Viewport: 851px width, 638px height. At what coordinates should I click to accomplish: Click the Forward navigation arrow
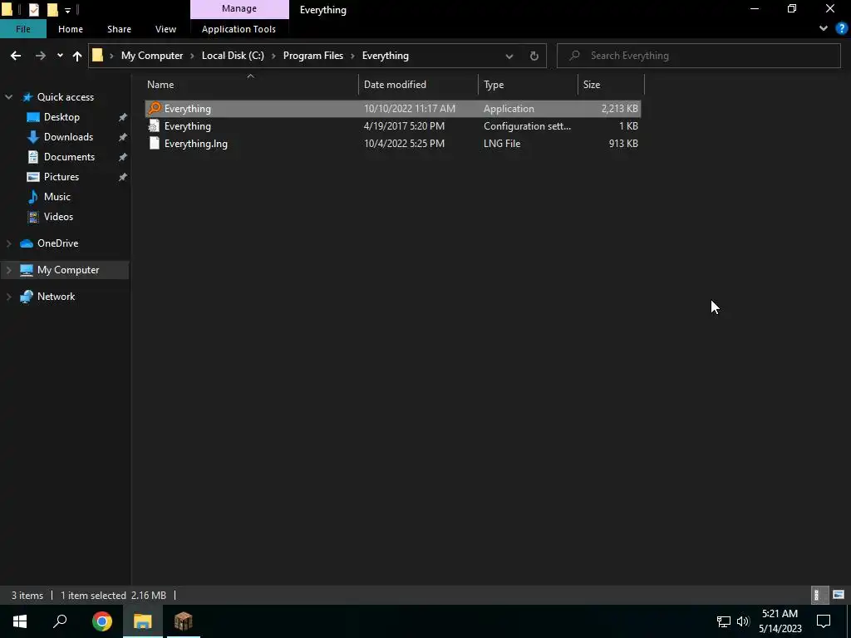[x=41, y=56]
